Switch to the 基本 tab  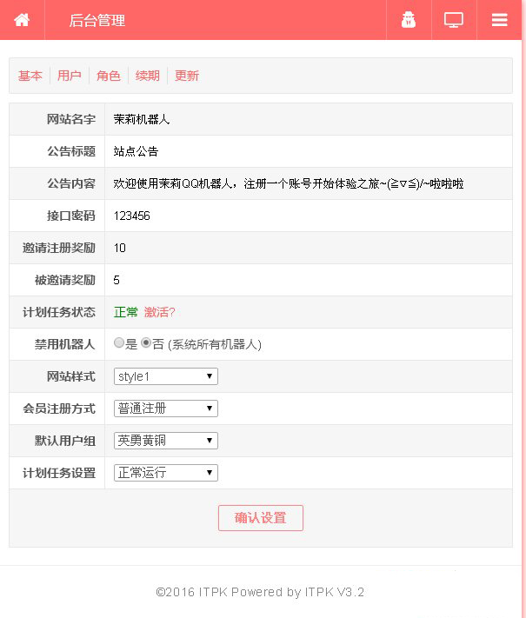pyautogui.click(x=30, y=76)
